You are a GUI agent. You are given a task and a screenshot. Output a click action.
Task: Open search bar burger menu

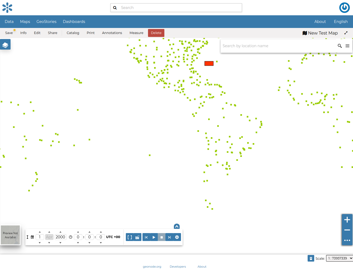pos(347,46)
